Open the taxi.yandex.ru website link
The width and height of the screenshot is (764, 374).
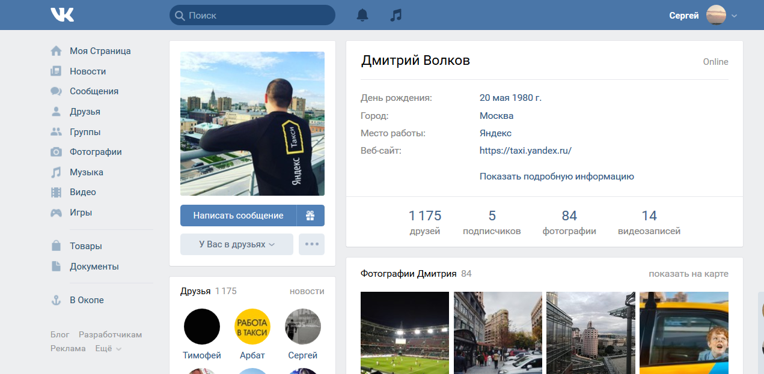tap(525, 151)
